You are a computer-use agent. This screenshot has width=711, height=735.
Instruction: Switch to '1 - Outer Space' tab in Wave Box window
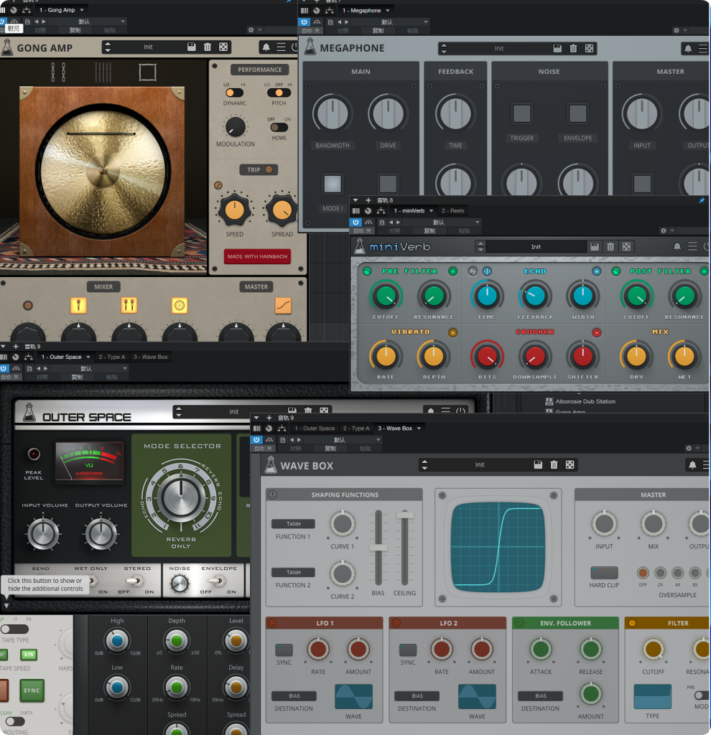[315, 428]
